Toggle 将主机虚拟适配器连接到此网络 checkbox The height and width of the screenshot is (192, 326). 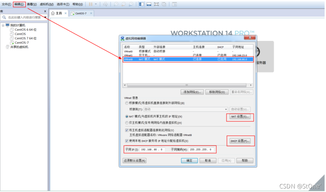127,130
